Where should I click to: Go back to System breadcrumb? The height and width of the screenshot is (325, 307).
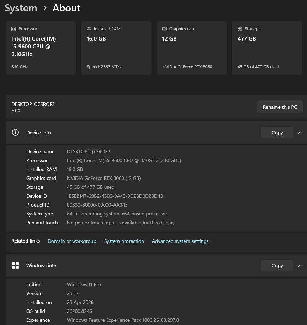coord(21,8)
